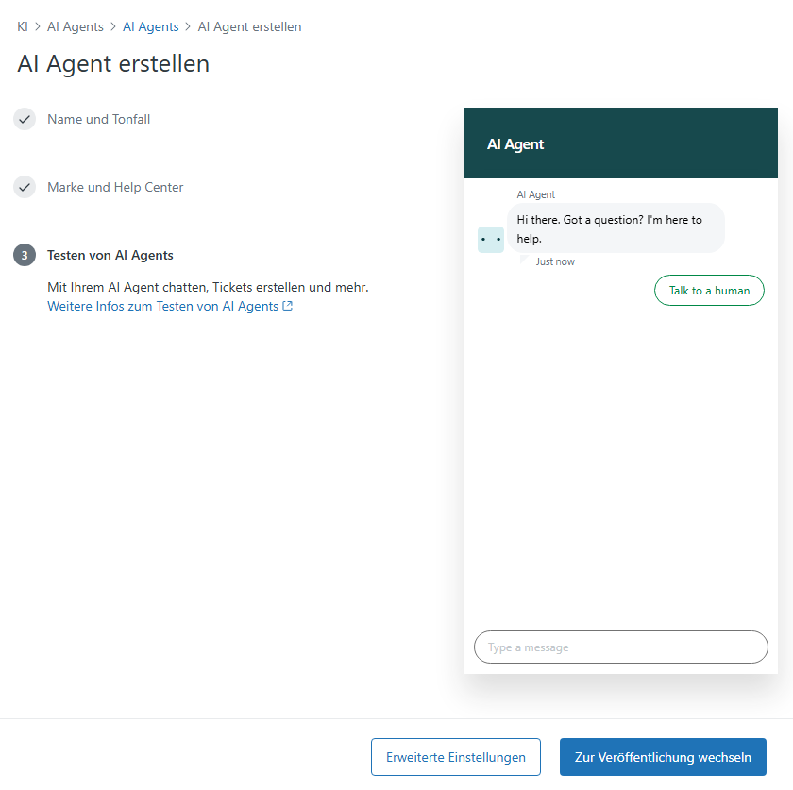Click the external link icon after Weitere Infos
Screen dimensions: 793x790
[x=288, y=306]
